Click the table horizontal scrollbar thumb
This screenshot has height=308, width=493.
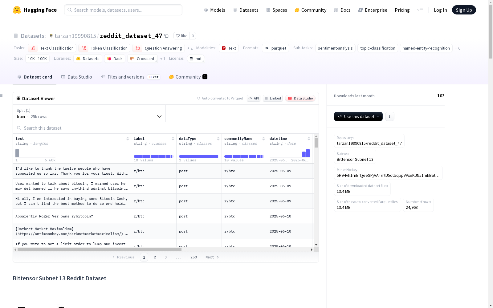[x=100, y=250]
